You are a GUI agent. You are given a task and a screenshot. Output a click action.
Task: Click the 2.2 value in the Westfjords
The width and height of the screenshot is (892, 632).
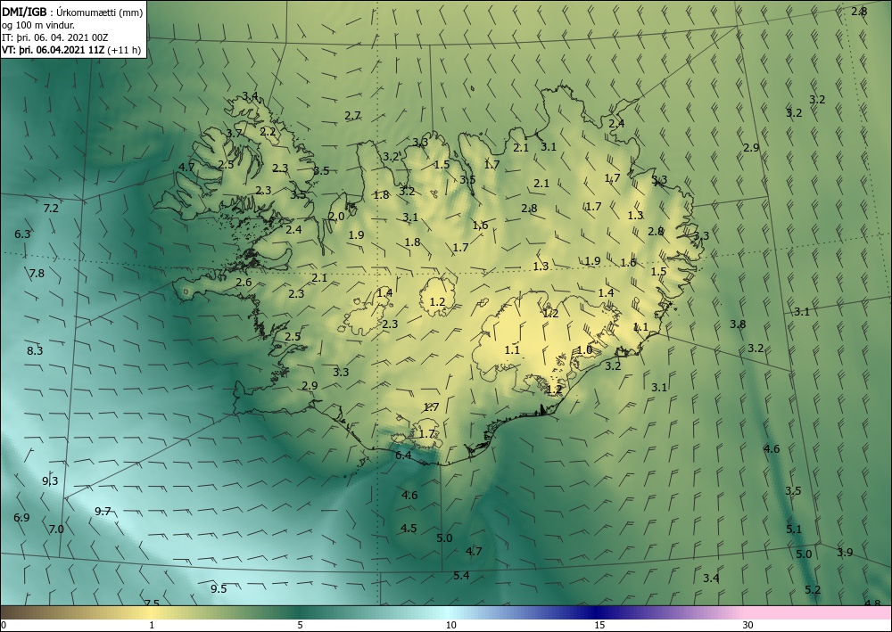click(x=268, y=132)
